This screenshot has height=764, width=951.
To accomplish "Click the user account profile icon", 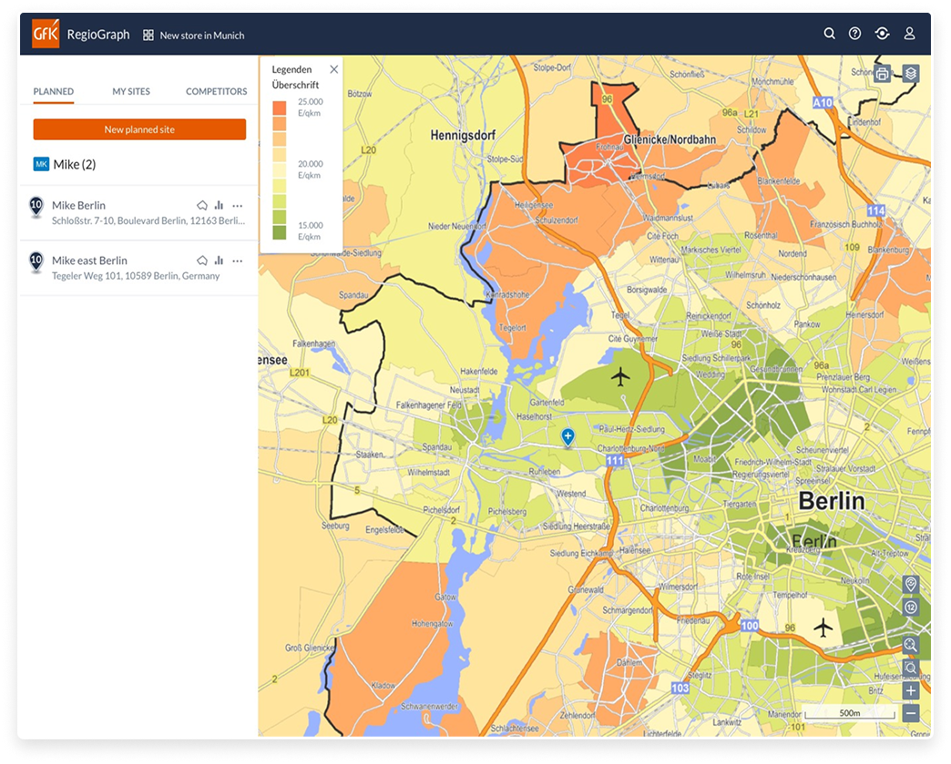I will pyautogui.click(x=908, y=35).
